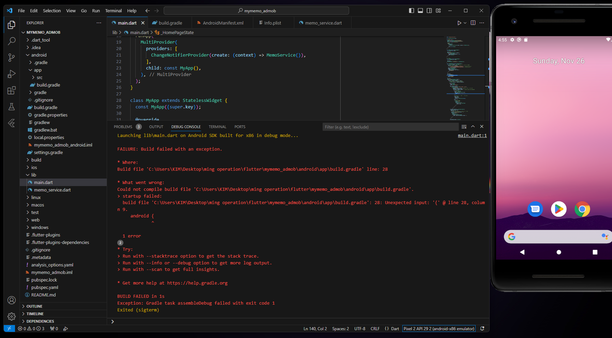Screen dimensions: 612x338
Task: Click the Dart language mode indicator
Action: pos(395,329)
